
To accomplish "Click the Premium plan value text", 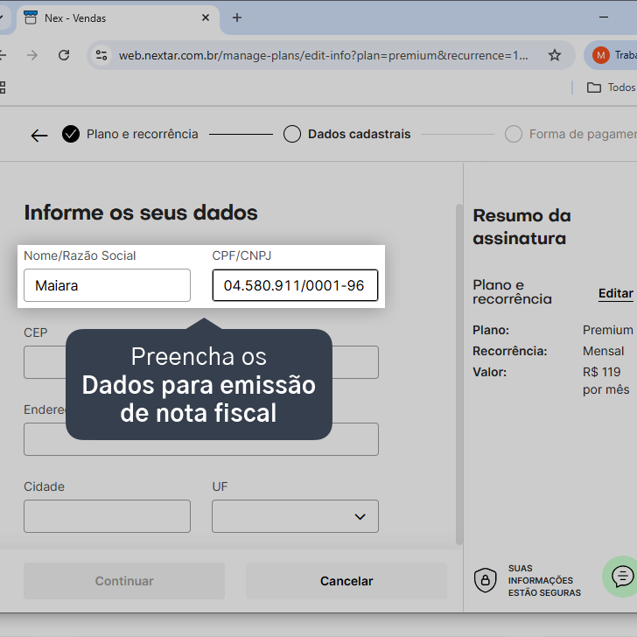I will (x=608, y=330).
